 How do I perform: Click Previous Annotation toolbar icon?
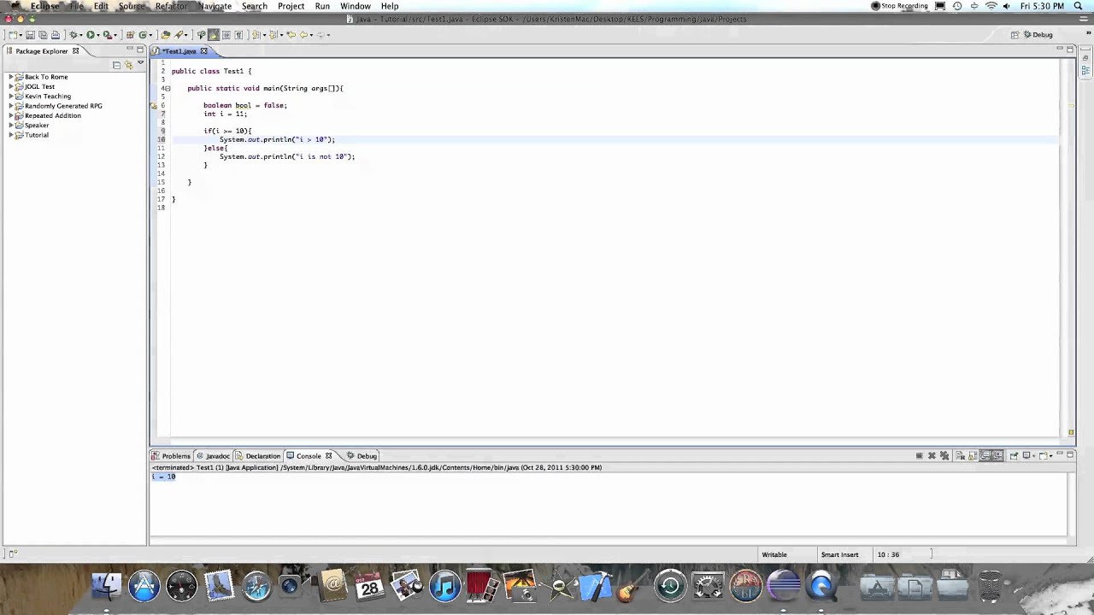click(x=273, y=35)
